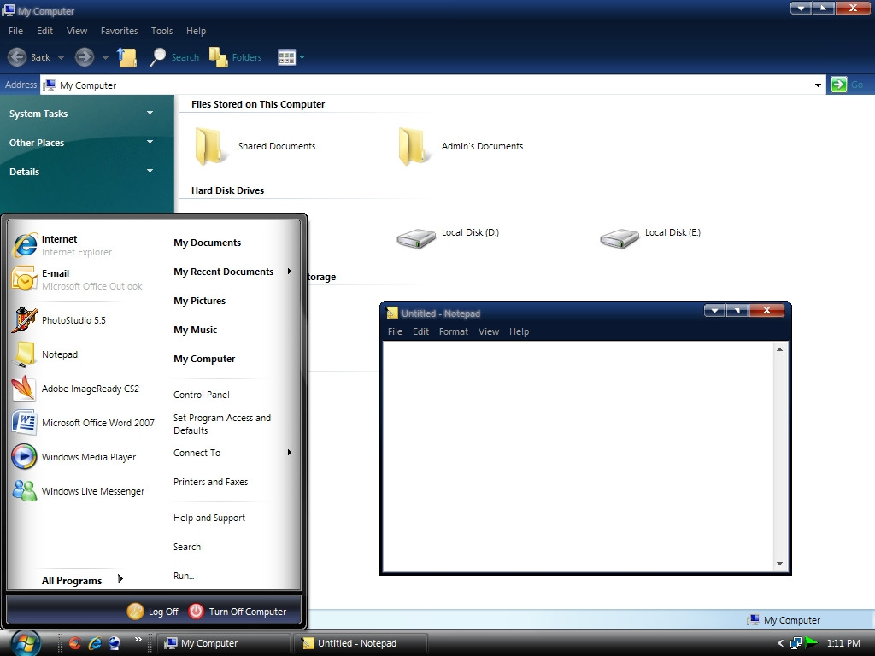Click the Forward arrow toolbar icon
Image resolution: width=875 pixels, height=656 pixels.
[x=85, y=57]
